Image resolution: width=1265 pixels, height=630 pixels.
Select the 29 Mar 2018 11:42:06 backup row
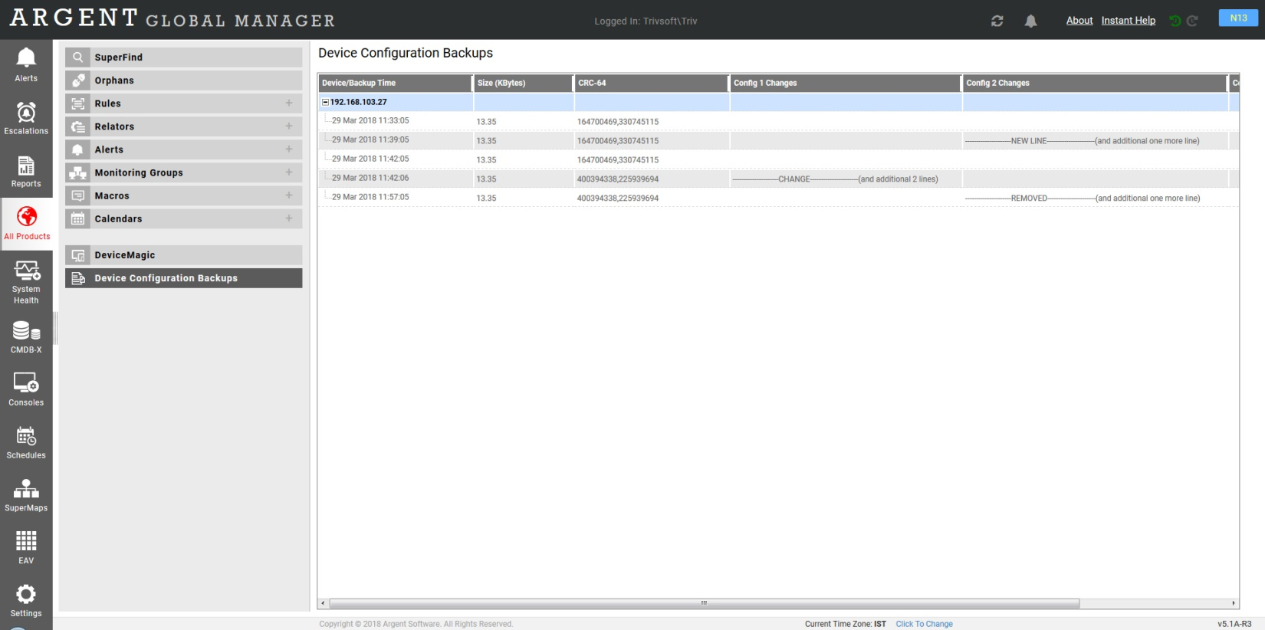tap(370, 178)
